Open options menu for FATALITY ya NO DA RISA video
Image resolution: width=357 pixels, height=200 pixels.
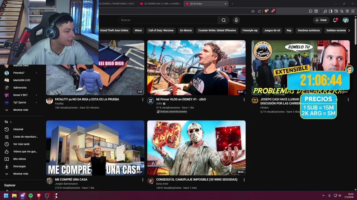click(143, 99)
